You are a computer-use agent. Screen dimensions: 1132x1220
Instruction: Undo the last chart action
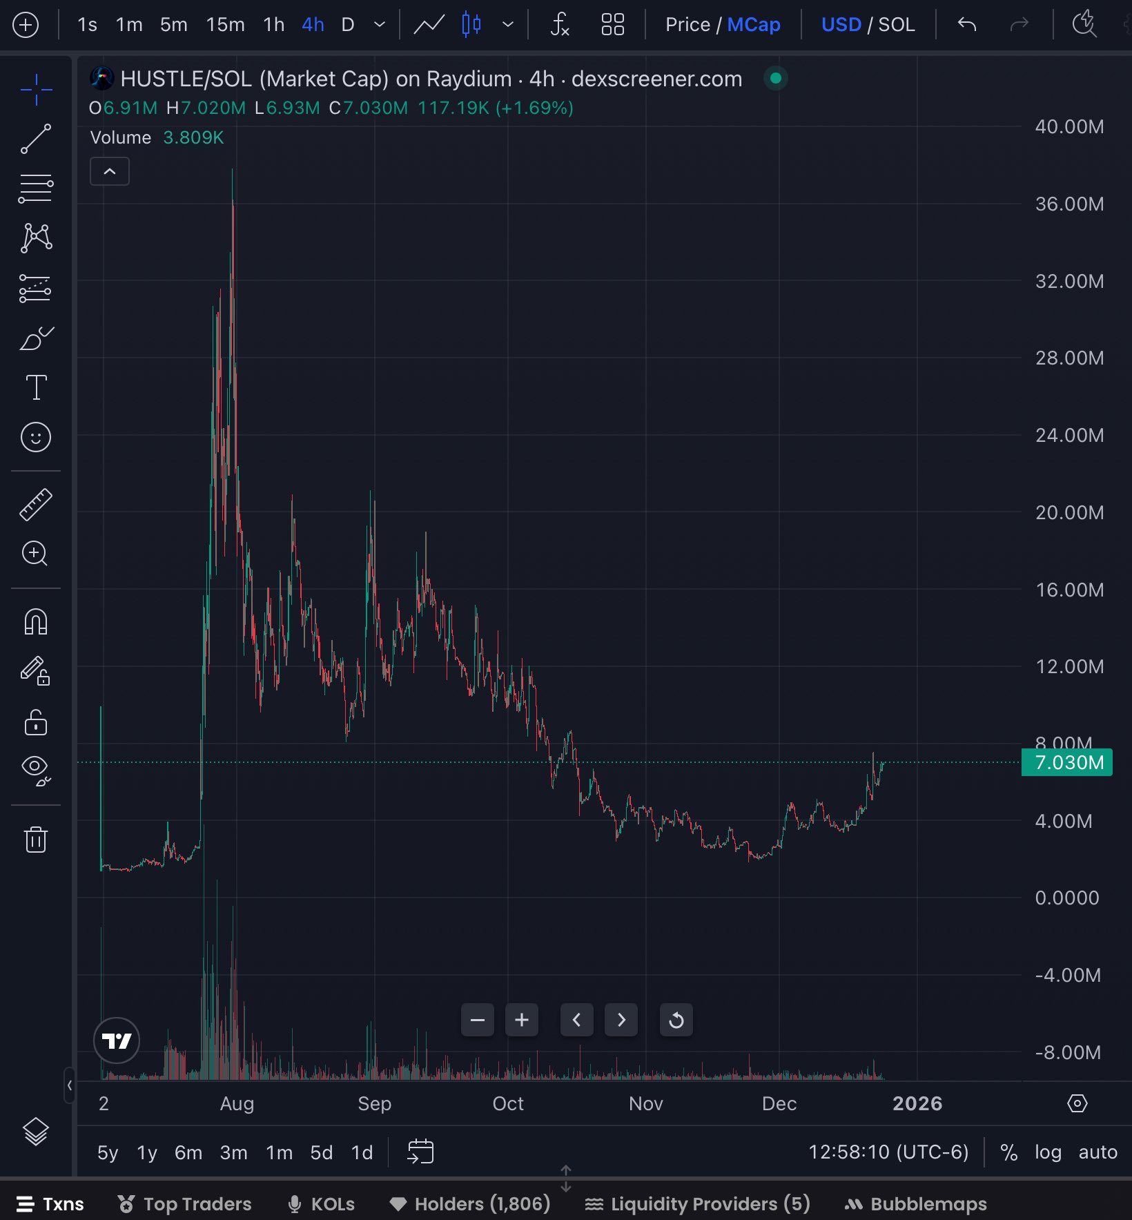pyautogui.click(x=967, y=26)
